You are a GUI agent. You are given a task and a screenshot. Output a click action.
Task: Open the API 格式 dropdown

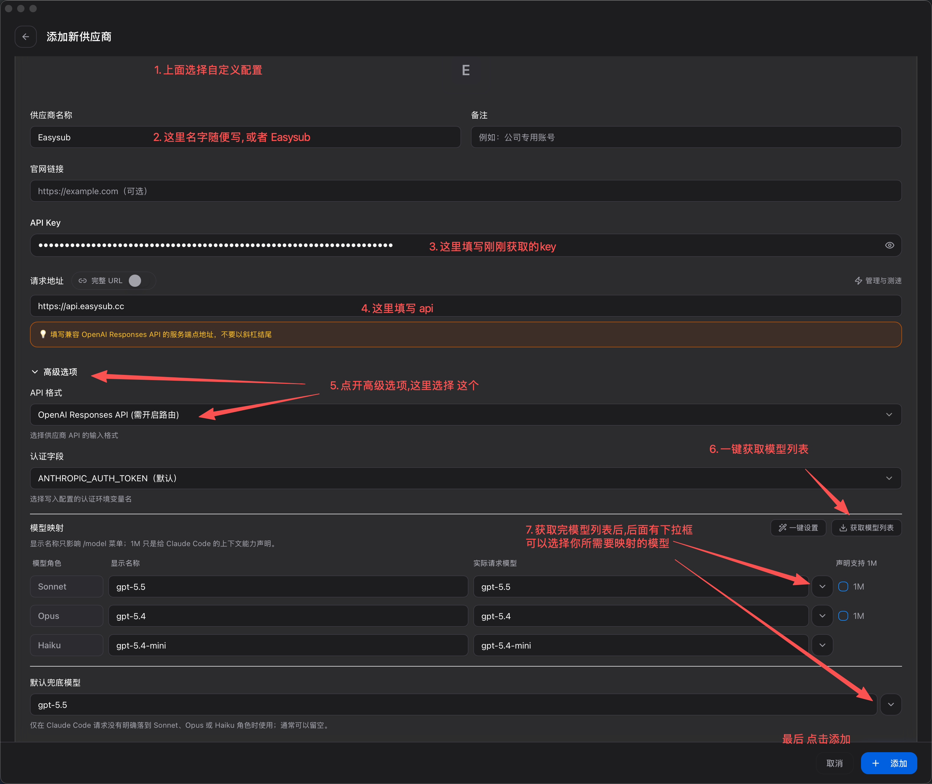point(466,415)
